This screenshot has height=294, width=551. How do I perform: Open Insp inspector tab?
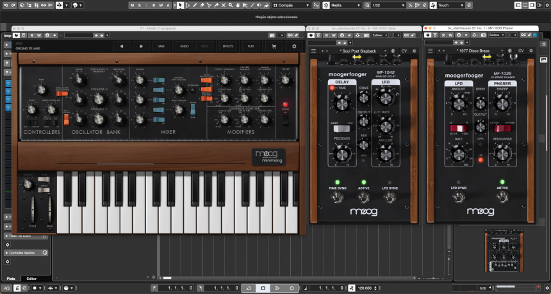point(8,35)
